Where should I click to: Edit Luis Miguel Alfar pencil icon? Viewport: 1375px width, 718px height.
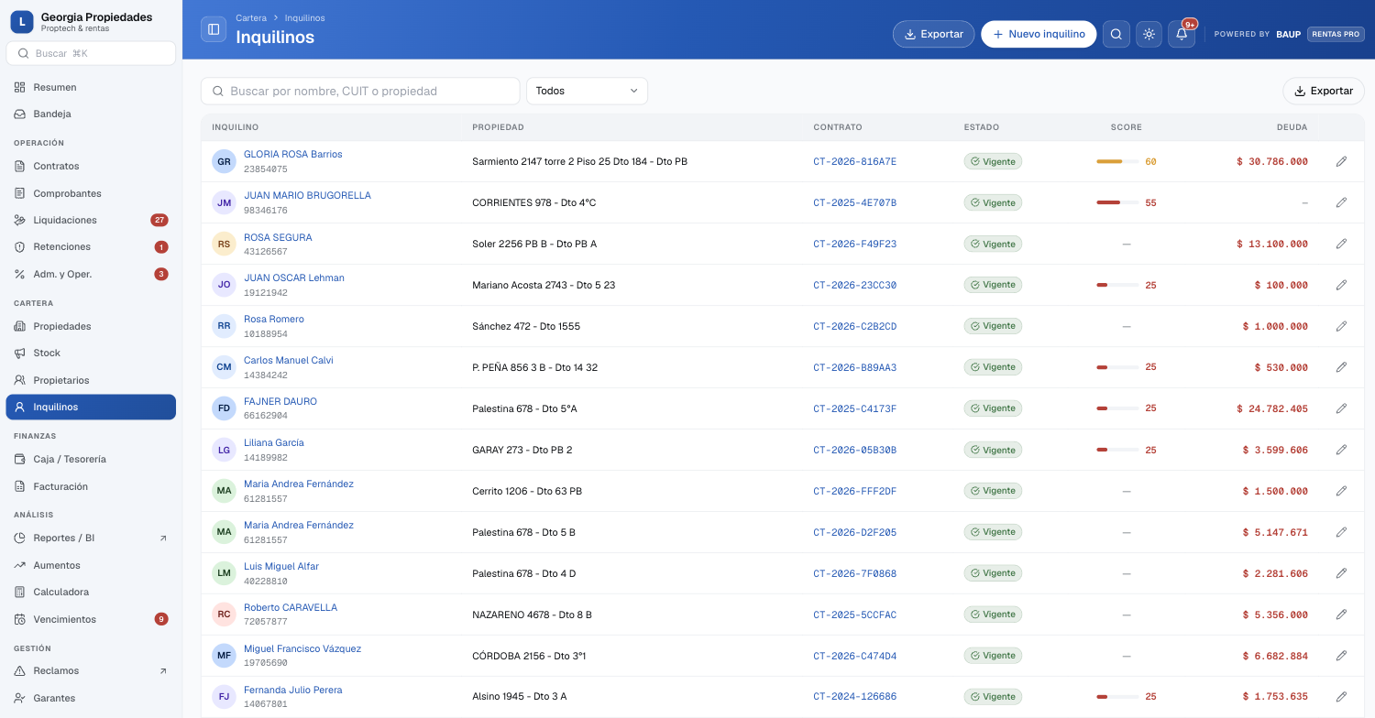[x=1341, y=573]
